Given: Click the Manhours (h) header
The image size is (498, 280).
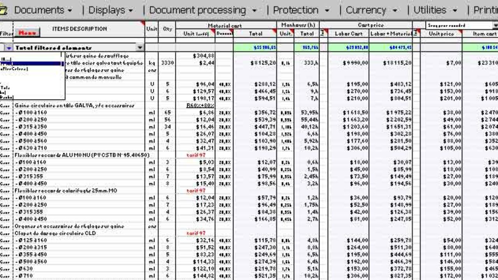Looking at the screenshot, I should coord(298,25).
